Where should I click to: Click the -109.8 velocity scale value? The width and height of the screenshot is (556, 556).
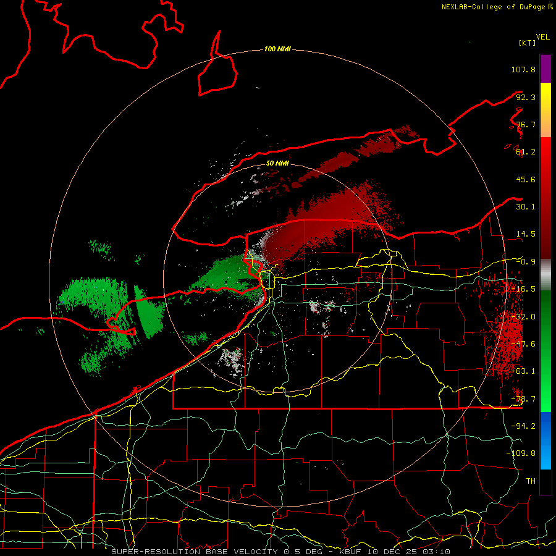click(x=521, y=453)
